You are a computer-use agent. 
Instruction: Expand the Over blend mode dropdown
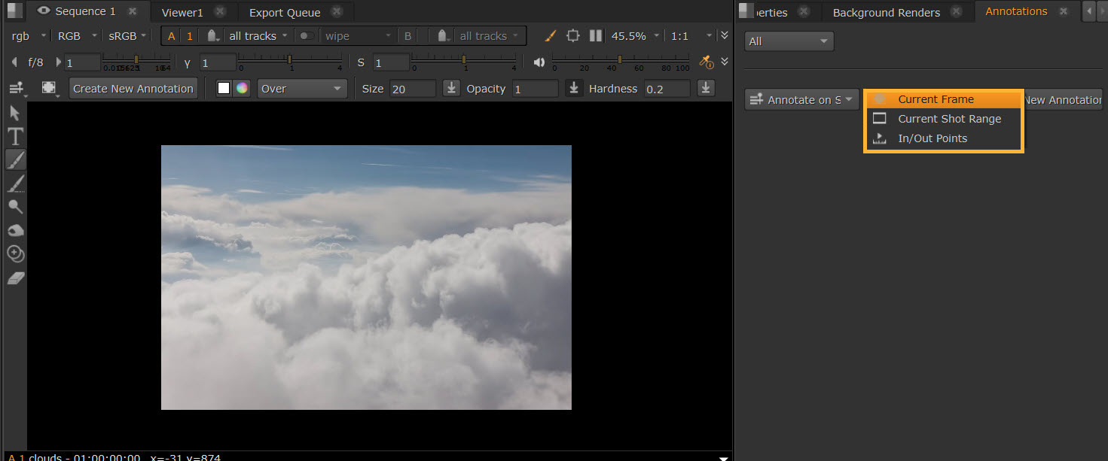coord(301,89)
